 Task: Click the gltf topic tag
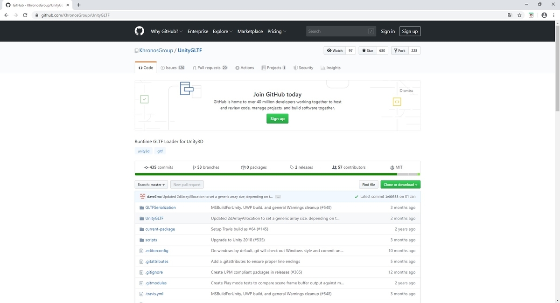(x=160, y=151)
